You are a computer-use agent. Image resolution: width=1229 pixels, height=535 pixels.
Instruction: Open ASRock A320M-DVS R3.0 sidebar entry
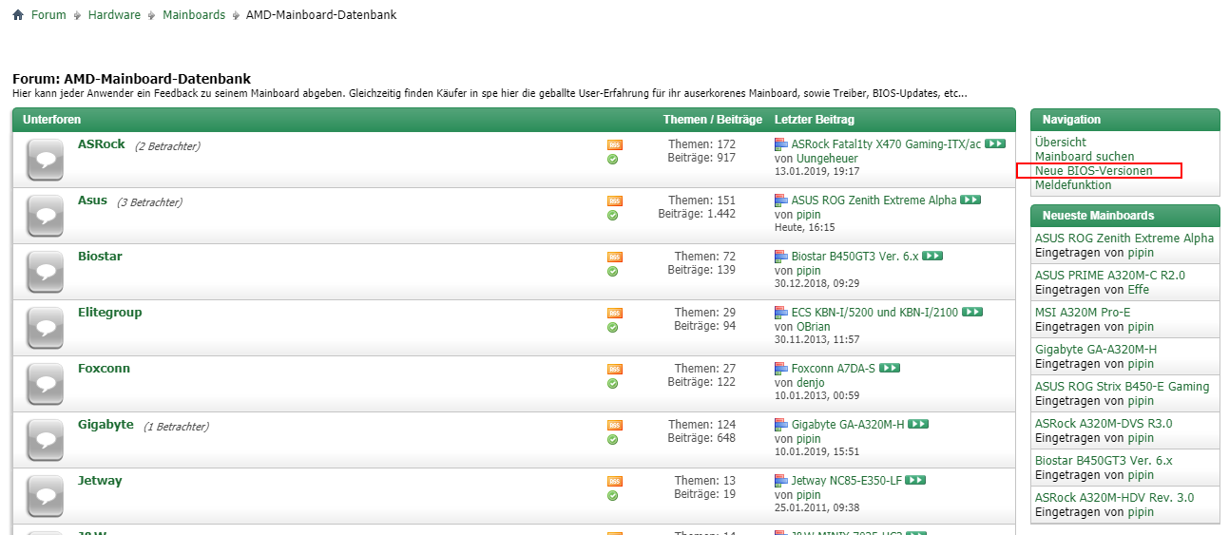click(x=1104, y=424)
